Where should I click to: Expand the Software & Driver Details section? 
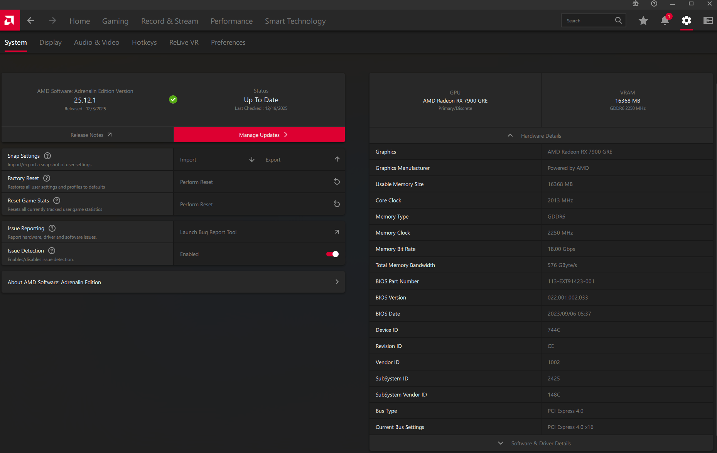[541, 443]
